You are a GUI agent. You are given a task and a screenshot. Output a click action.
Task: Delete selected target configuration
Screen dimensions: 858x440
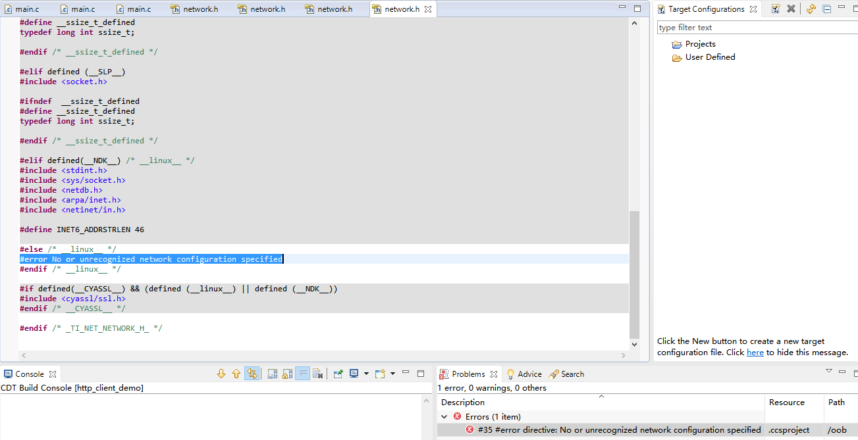(x=791, y=9)
